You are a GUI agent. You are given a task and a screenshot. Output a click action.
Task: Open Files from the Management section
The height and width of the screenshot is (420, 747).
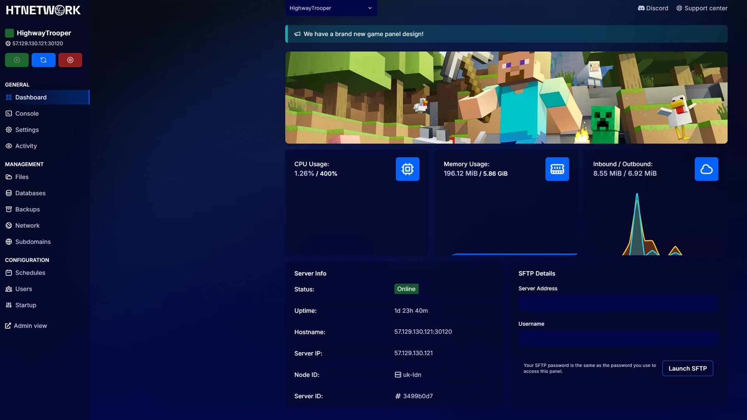pos(21,177)
